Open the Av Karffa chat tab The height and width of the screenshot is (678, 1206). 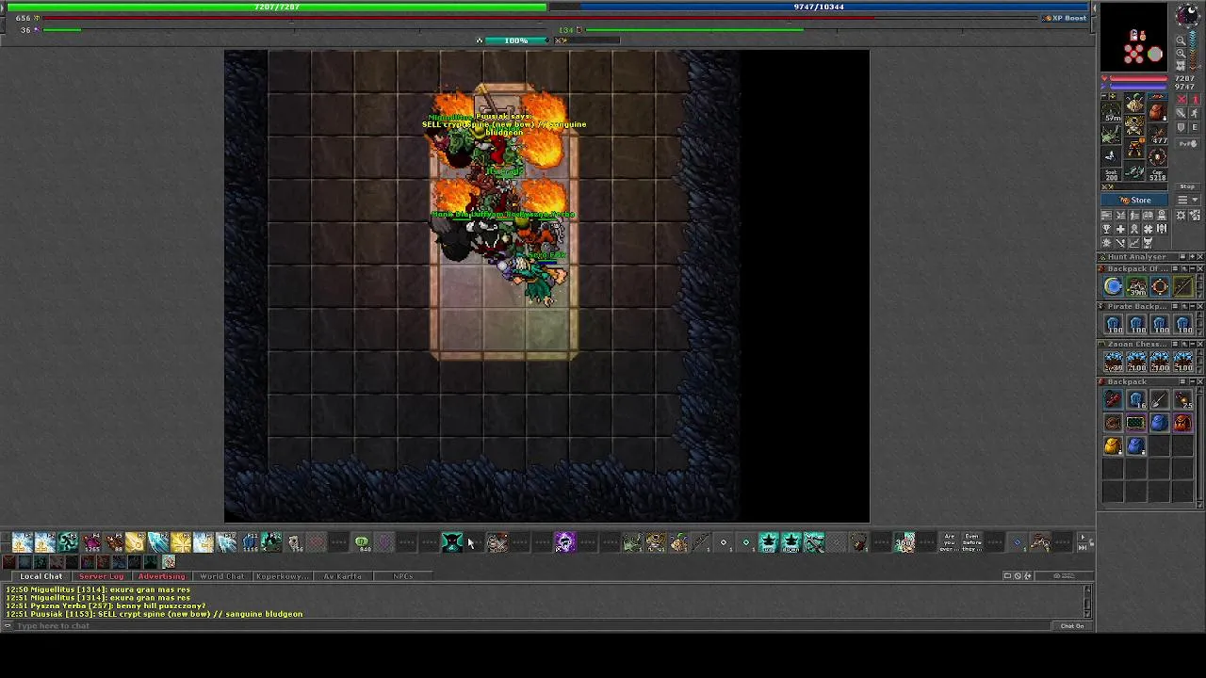342,576
